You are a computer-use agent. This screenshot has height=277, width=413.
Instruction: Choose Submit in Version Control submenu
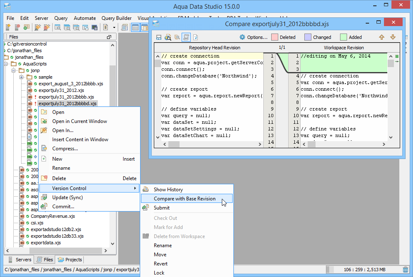coord(187,208)
